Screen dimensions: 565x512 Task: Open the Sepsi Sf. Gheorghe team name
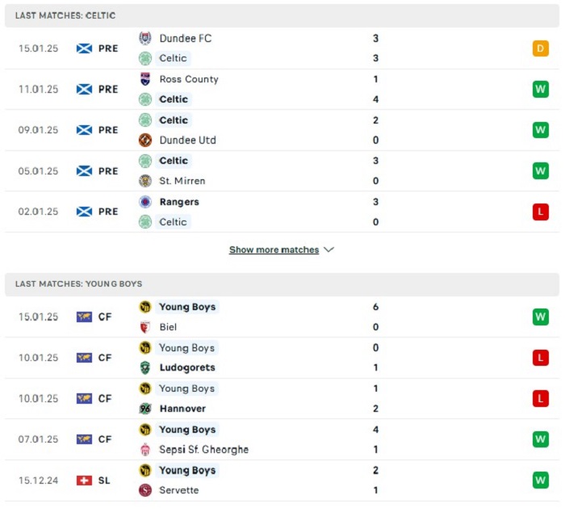(204, 449)
